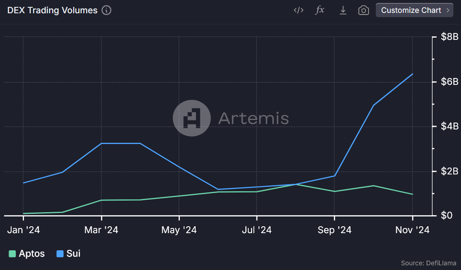The image size is (461, 270).
Task: Toggle the Sui series in the legend
Action: click(73, 254)
